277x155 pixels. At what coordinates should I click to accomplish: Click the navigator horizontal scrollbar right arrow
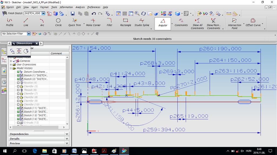point(64,127)
